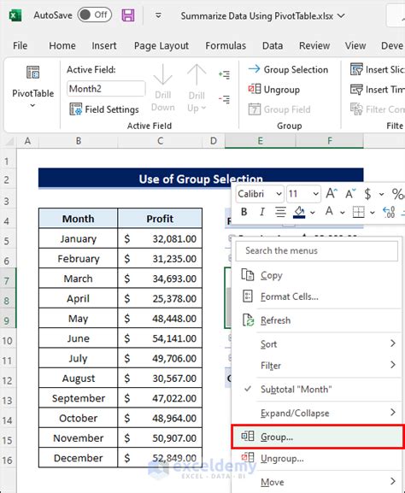Open Customize Quick Access Toolbar dropdown
This screenshot has height=493, width=405.
[x=158, y=15]
